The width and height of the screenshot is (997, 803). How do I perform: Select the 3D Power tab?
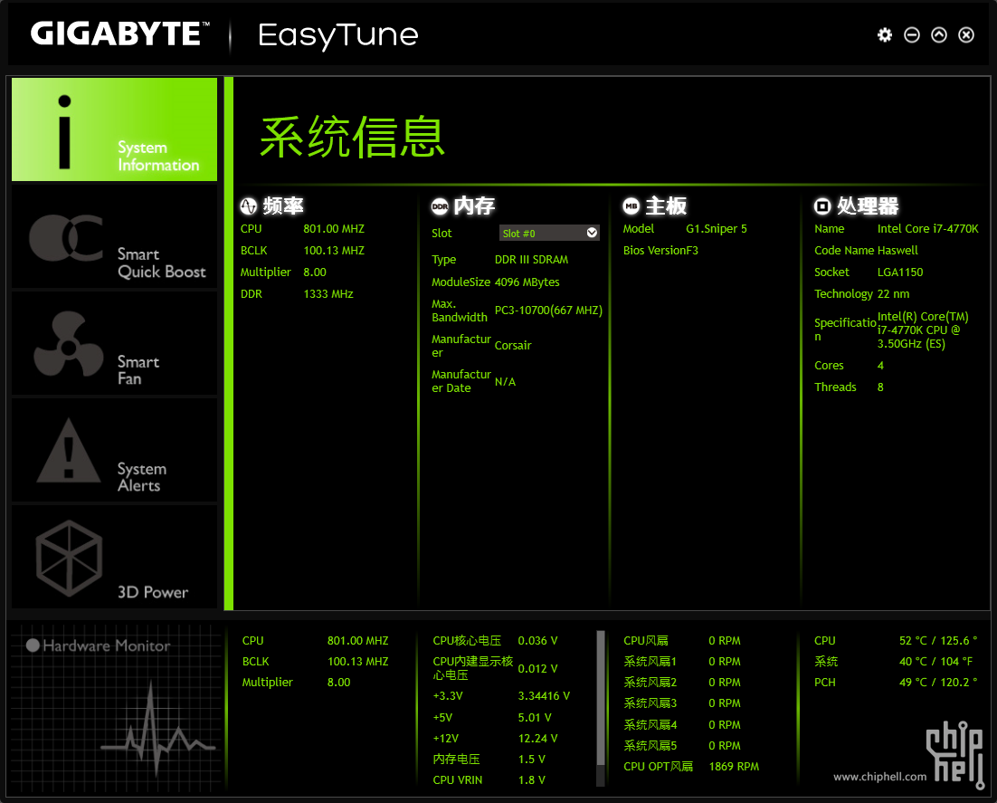(x=115, y=558)
